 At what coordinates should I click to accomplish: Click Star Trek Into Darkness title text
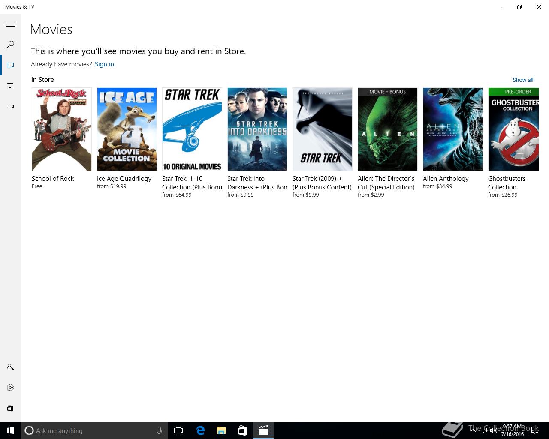257,183
